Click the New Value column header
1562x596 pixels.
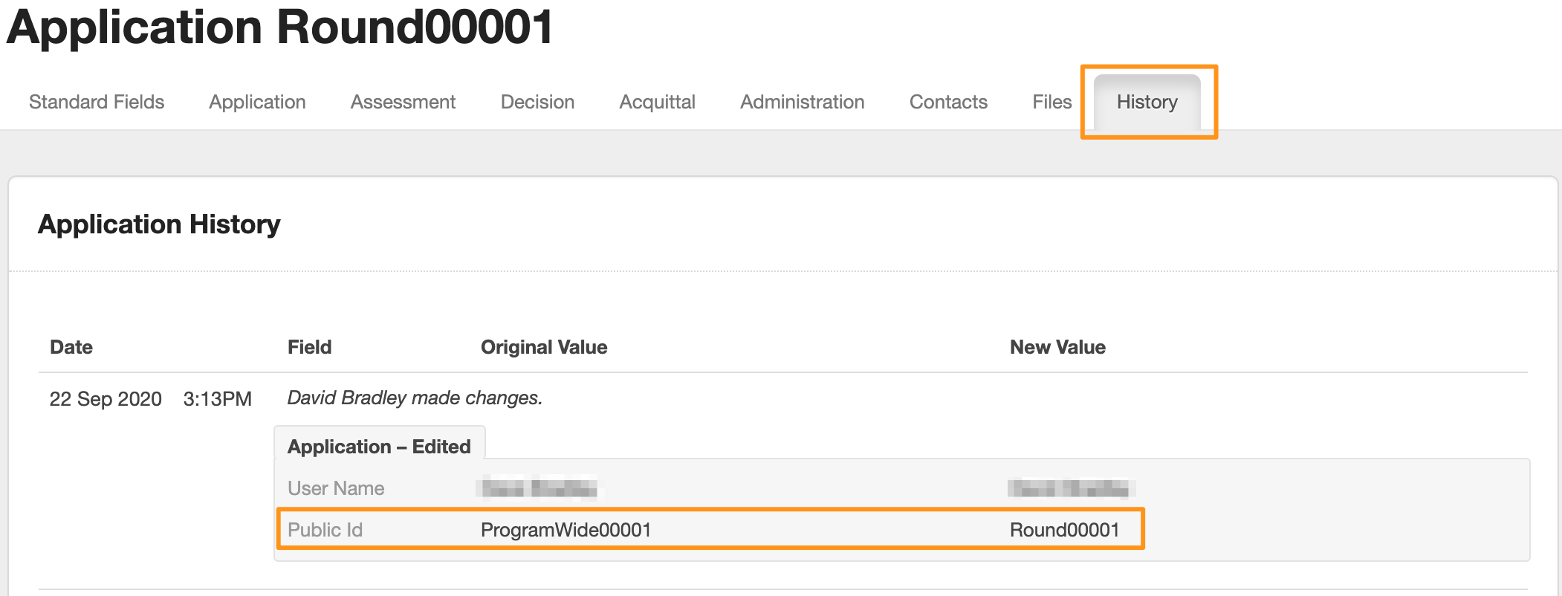1057,347
